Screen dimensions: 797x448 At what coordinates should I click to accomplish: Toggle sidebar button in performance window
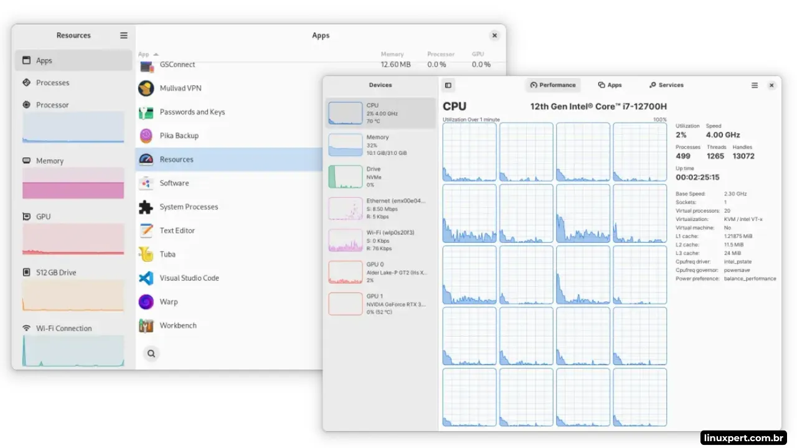click(448, 85)
